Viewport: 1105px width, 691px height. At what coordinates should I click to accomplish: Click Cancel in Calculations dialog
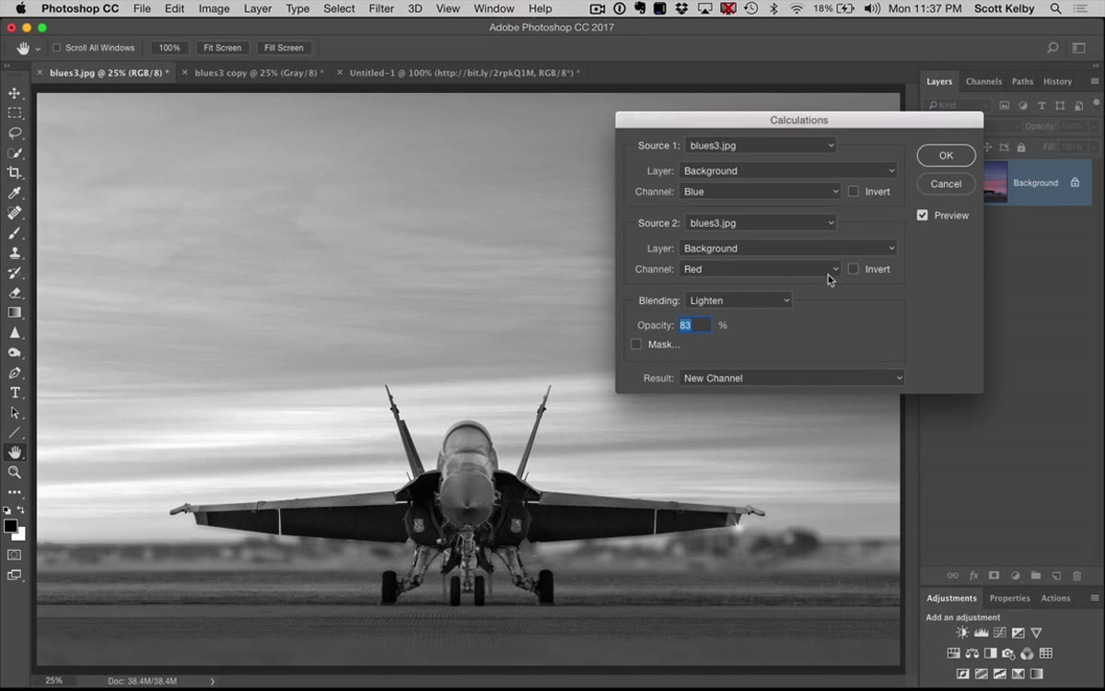(x=946, y=184)
